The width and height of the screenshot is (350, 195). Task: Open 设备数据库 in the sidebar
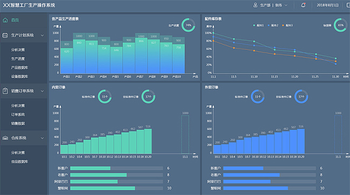(x=19, y=76)
